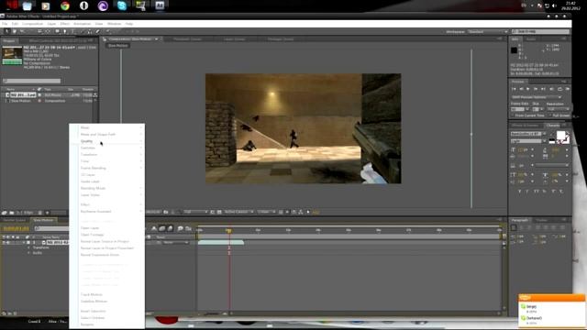Jump to last frame in Preview panel
Image resolution: width=587 pixels, height=330 pixels.
(543, 89)
